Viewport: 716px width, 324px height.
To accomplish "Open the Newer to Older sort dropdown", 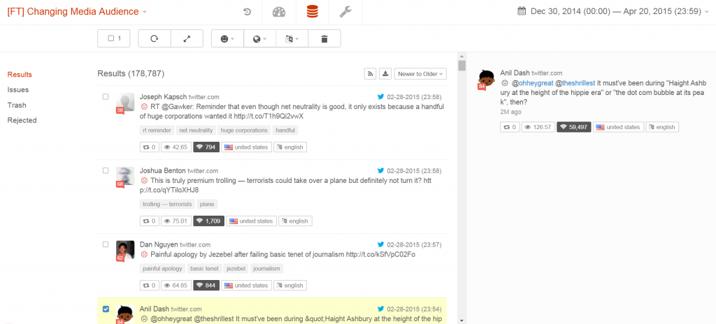I will [x=420, y=74].
